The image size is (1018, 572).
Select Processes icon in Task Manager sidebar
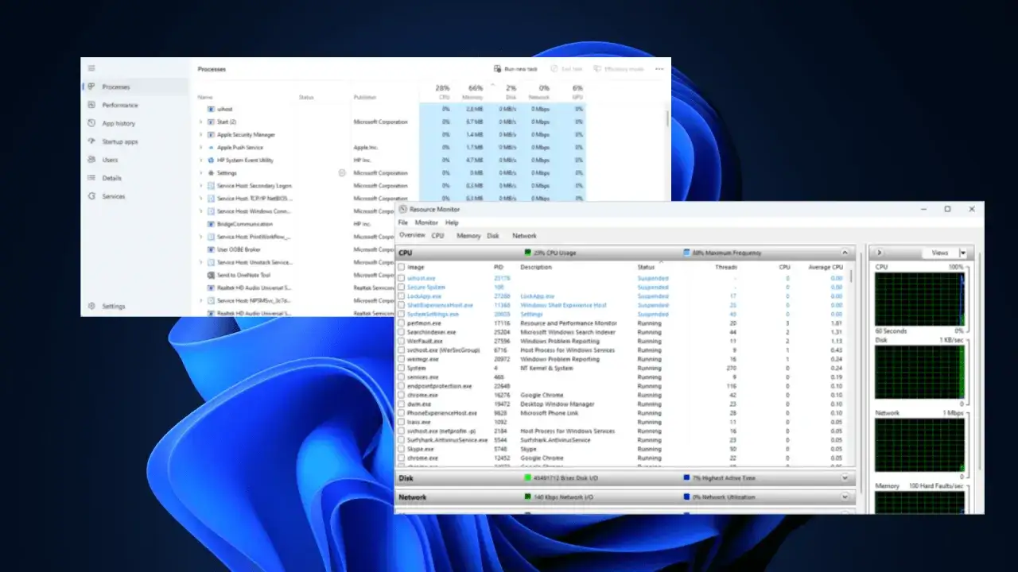(91, 87)
